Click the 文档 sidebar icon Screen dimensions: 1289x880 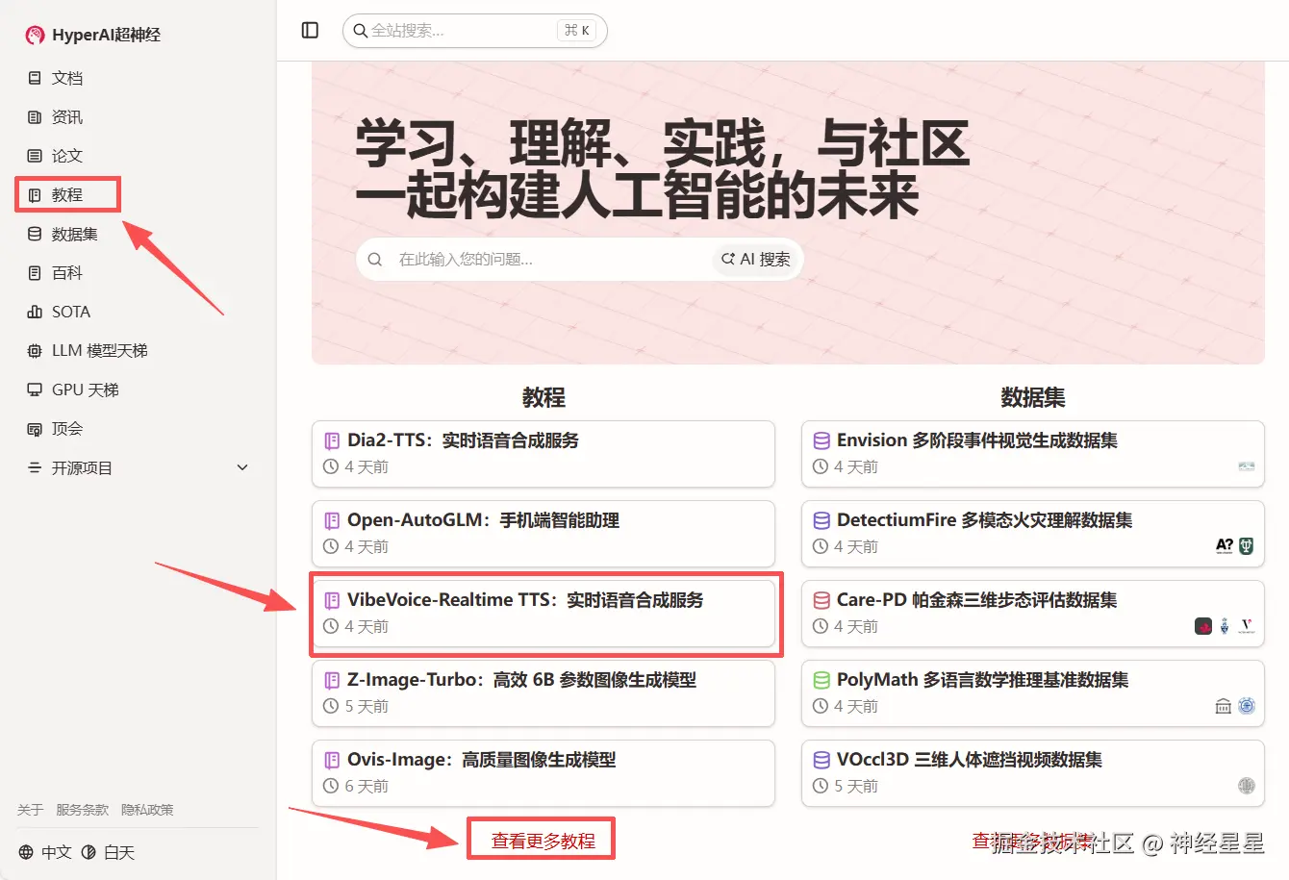(35, 78)
